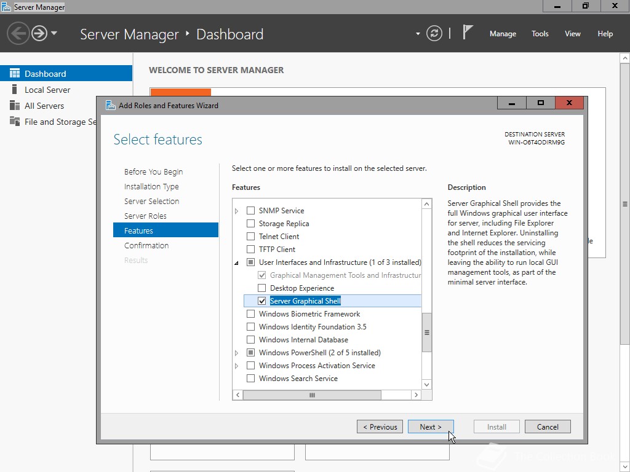Image resolution: width=630 pixels, height=472 pixels.
Task: Go to the Server Roles wizard step
Action: point(145,216)
